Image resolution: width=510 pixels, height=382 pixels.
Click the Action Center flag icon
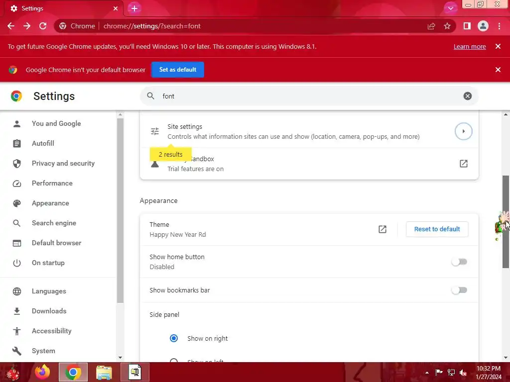[x=439, y=372]
